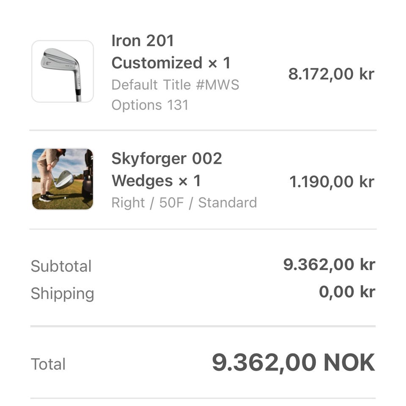The width and height of the screenshot is (406, 406).
Task: Click the × 1 quantity beside Customized
Action: [x=219, y=63]
